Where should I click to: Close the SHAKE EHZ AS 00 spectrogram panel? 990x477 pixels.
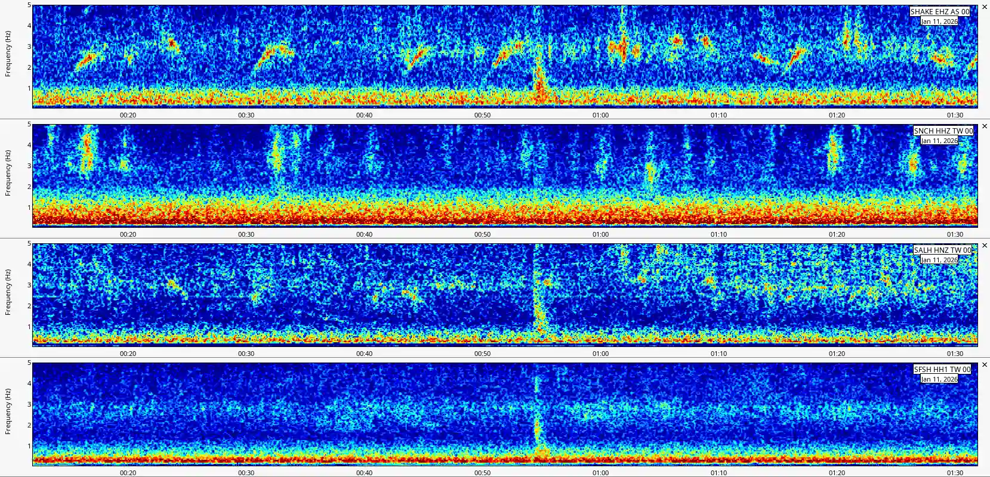[985, 7]
